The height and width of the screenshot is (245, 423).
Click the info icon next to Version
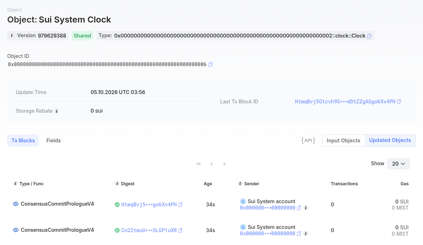tap(11, 35)
